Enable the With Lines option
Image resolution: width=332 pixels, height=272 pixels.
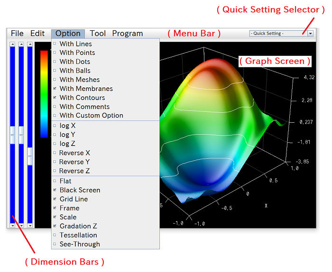(105, 44)
